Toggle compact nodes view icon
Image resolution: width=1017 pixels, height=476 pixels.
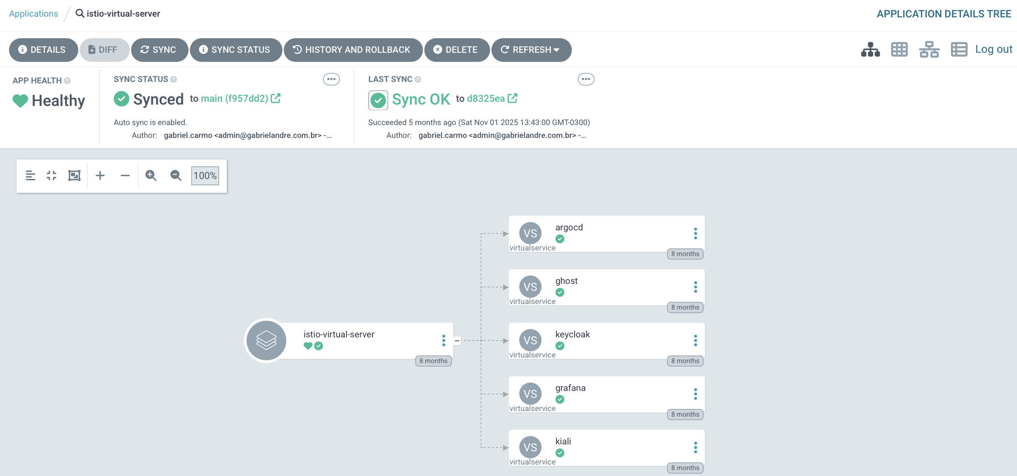51,176
